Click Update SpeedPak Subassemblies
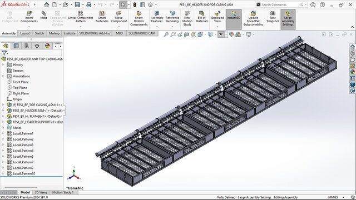 [254, 18]
